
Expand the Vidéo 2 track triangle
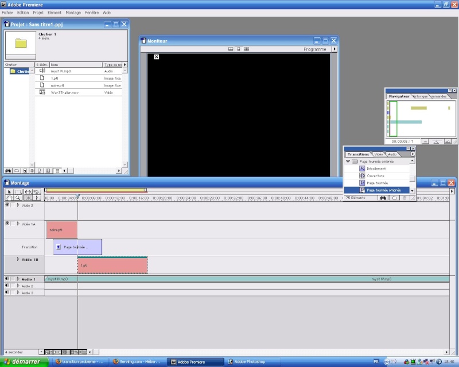[18, 205]
